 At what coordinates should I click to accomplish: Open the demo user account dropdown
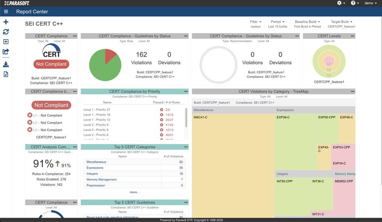point(370,3)
